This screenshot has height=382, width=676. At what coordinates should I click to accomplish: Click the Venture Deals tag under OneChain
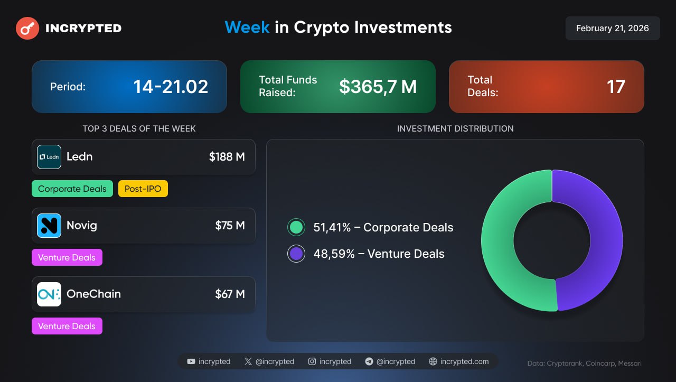click(67, 326)
